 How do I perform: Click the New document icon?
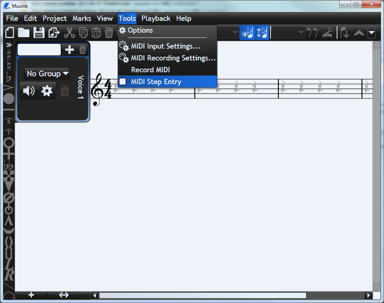tap(10, 33)
